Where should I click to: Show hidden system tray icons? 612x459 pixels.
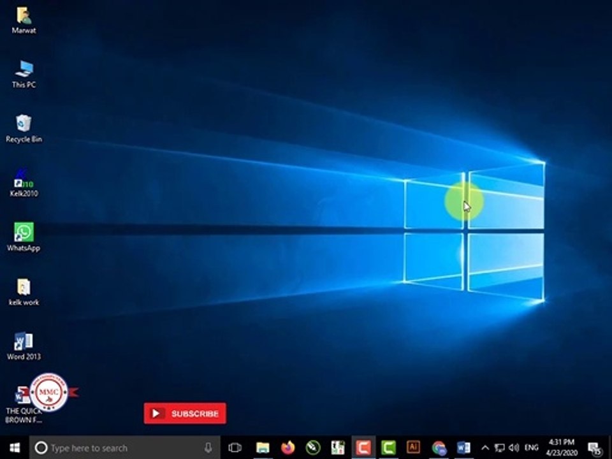[x=485, y=448]
